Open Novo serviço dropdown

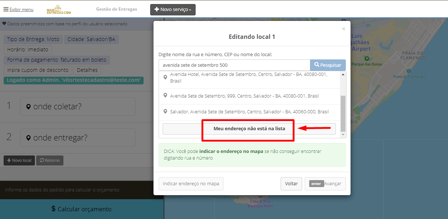pos(173,10)
